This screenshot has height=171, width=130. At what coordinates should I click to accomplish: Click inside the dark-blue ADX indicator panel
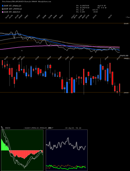tap(67, 150)
